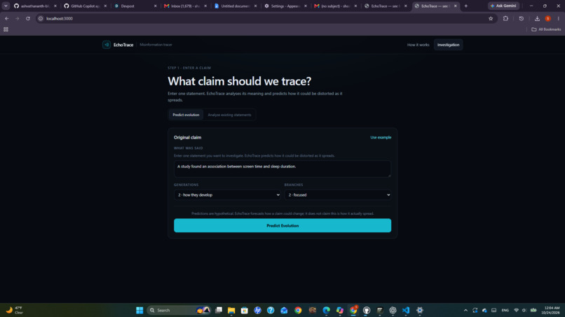Switch to Analyze existing statements mode
This screenshot has height=317, width=565.
[x=229, y=115]
